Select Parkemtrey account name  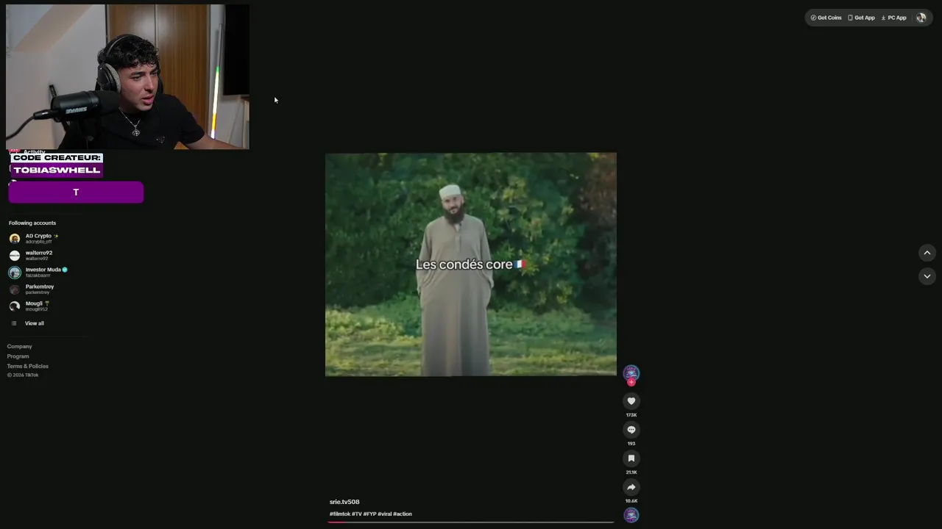40,287
